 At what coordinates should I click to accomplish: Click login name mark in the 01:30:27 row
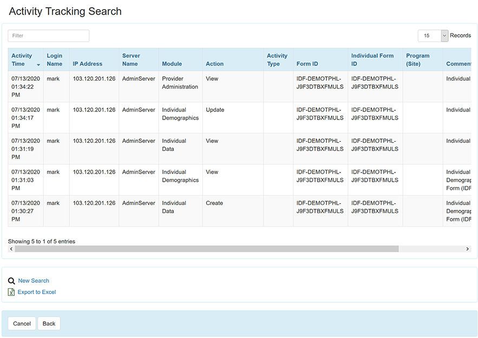(x=53, y=203)
